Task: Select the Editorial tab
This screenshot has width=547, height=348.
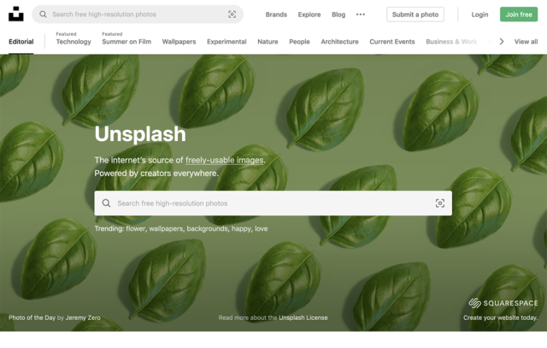Action: (x=21, y=42)
